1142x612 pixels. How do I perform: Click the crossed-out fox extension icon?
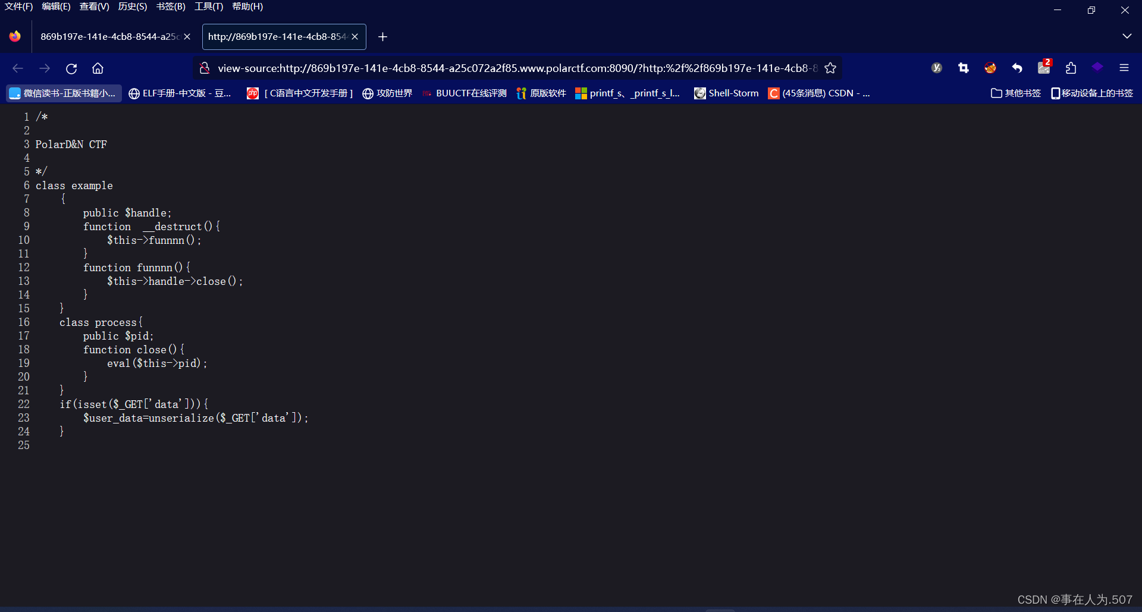click(x=990, y=68)
